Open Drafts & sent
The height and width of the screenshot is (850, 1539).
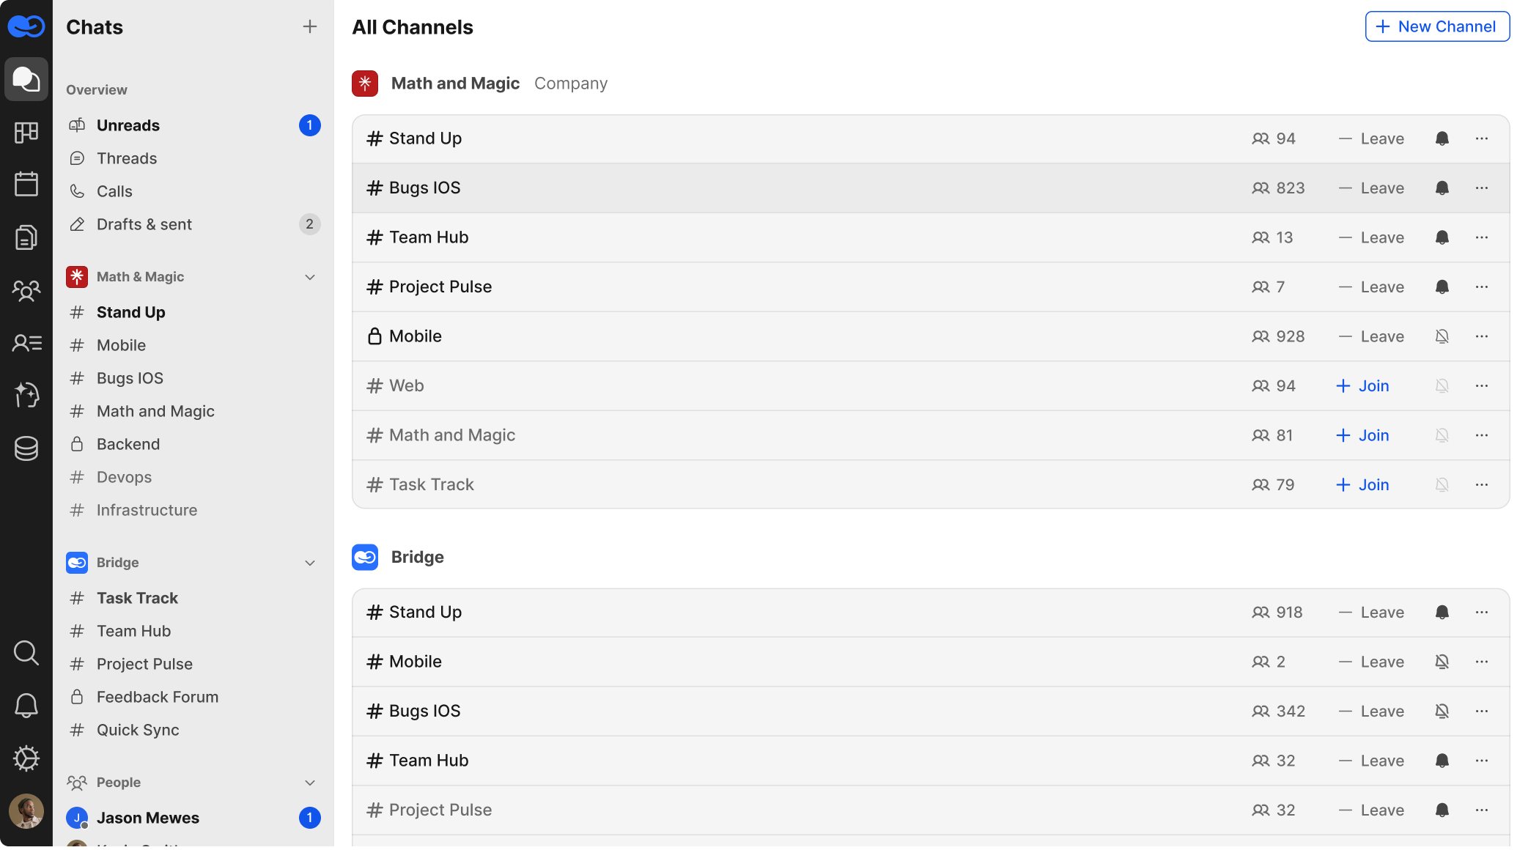(x=144, y=224)
